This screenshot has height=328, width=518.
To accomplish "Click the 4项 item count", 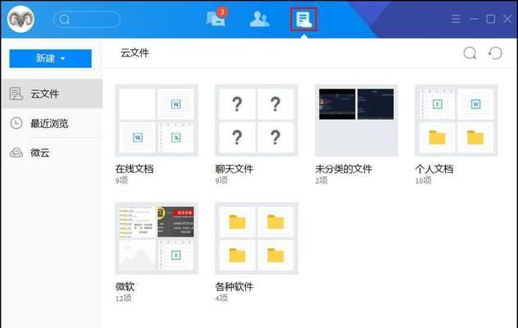I will tap(221, 298).
